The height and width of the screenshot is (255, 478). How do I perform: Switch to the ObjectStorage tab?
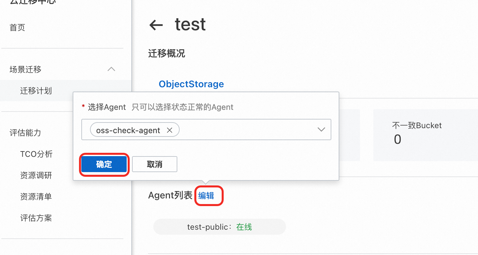point(191,84)
